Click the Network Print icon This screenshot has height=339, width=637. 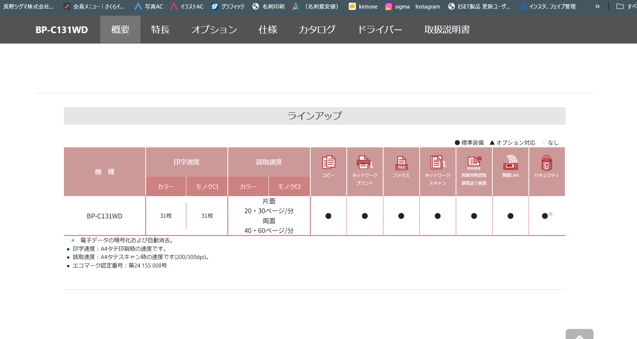(365, 163)
